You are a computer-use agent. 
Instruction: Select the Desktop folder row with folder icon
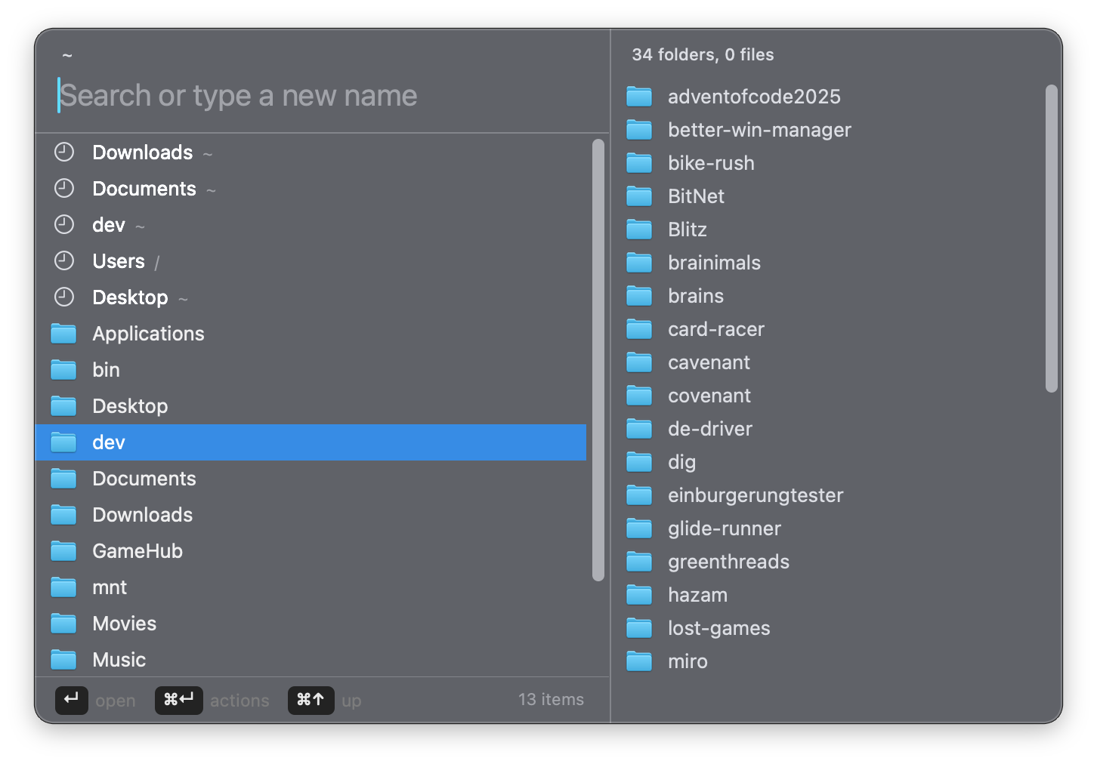tap(311, 406)
